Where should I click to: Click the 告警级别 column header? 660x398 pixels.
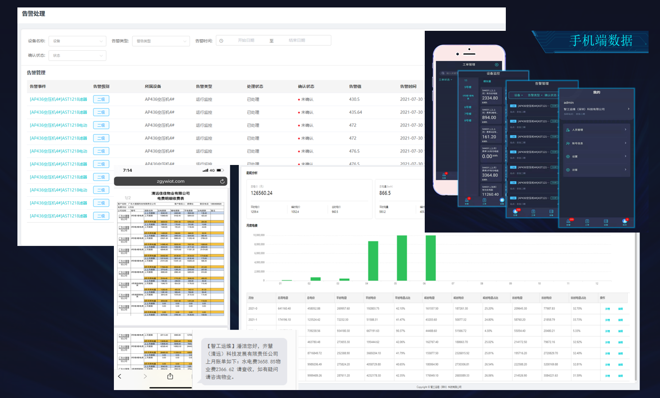(101, 86)
